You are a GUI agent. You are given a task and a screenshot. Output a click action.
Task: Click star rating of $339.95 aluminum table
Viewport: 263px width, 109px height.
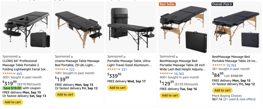112,69
